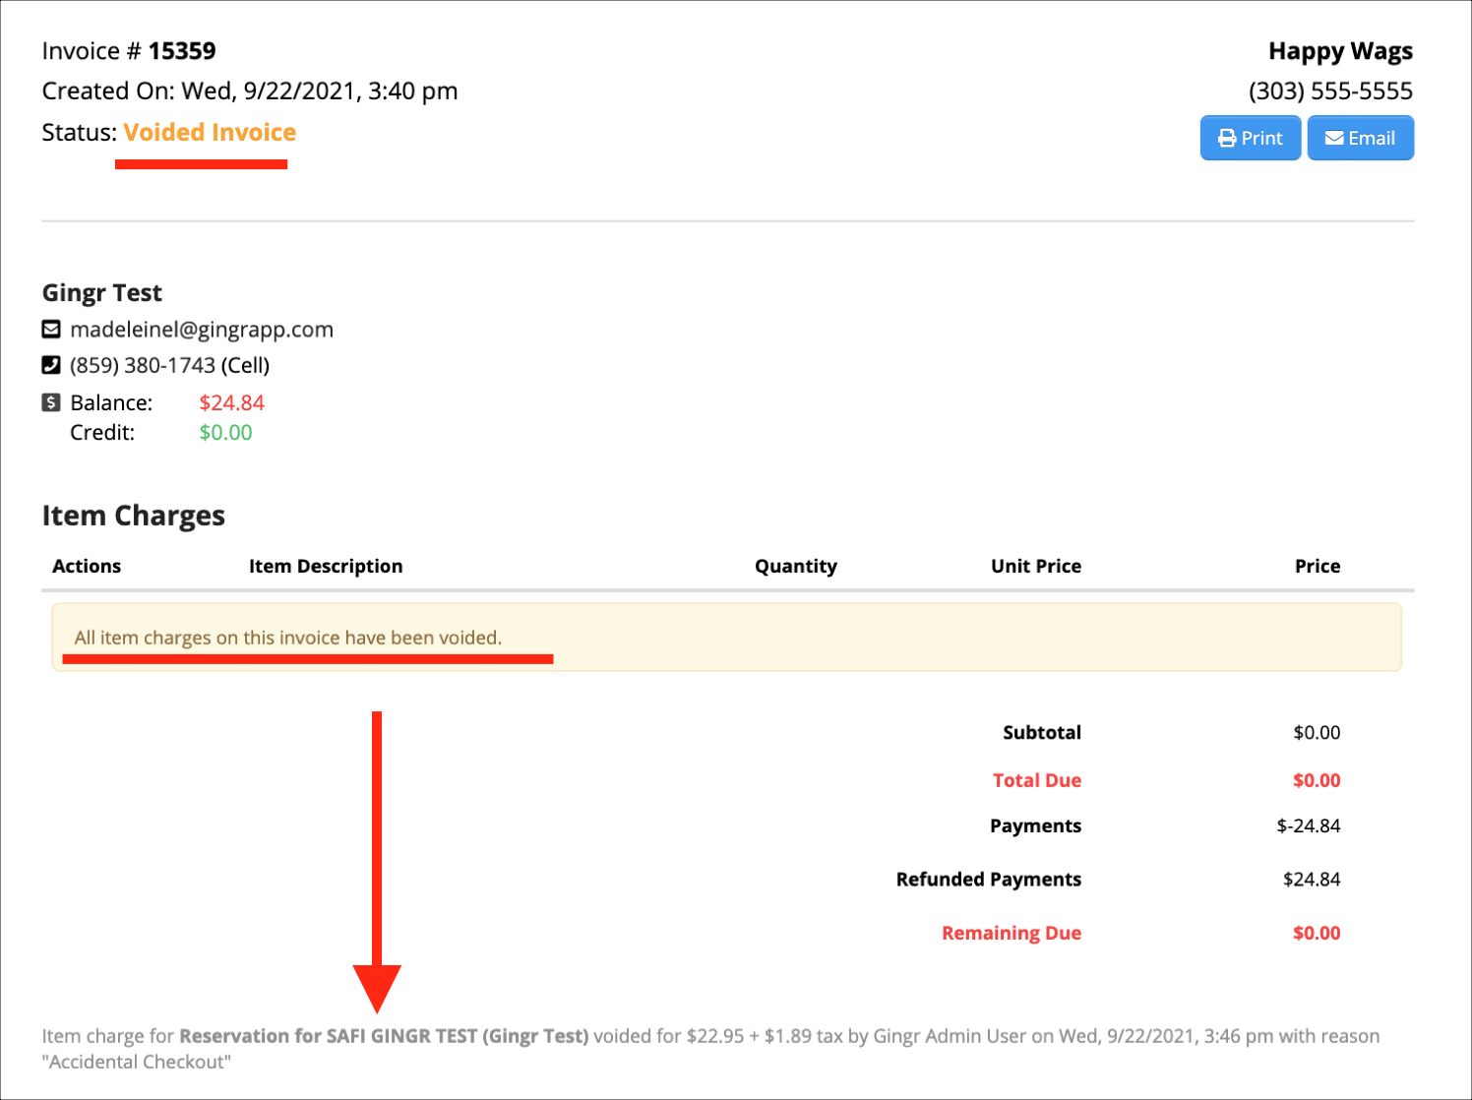Select the madeleinel@gingrapp.com email address
The height and width of the screenshot is (1100, 1472).
click(x=202, y=330)
